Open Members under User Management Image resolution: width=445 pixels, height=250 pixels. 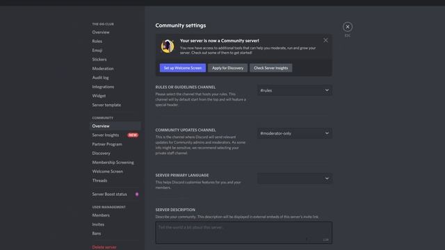point(101,215)
